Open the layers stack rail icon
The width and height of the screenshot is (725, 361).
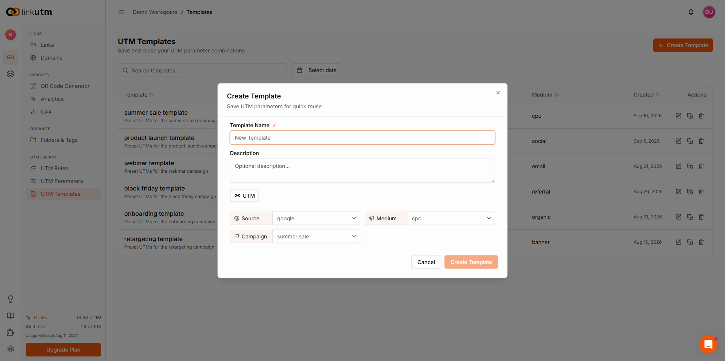coord(11,74)
